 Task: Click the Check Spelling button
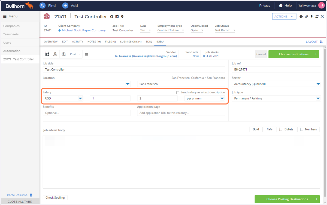click(55, 198)
